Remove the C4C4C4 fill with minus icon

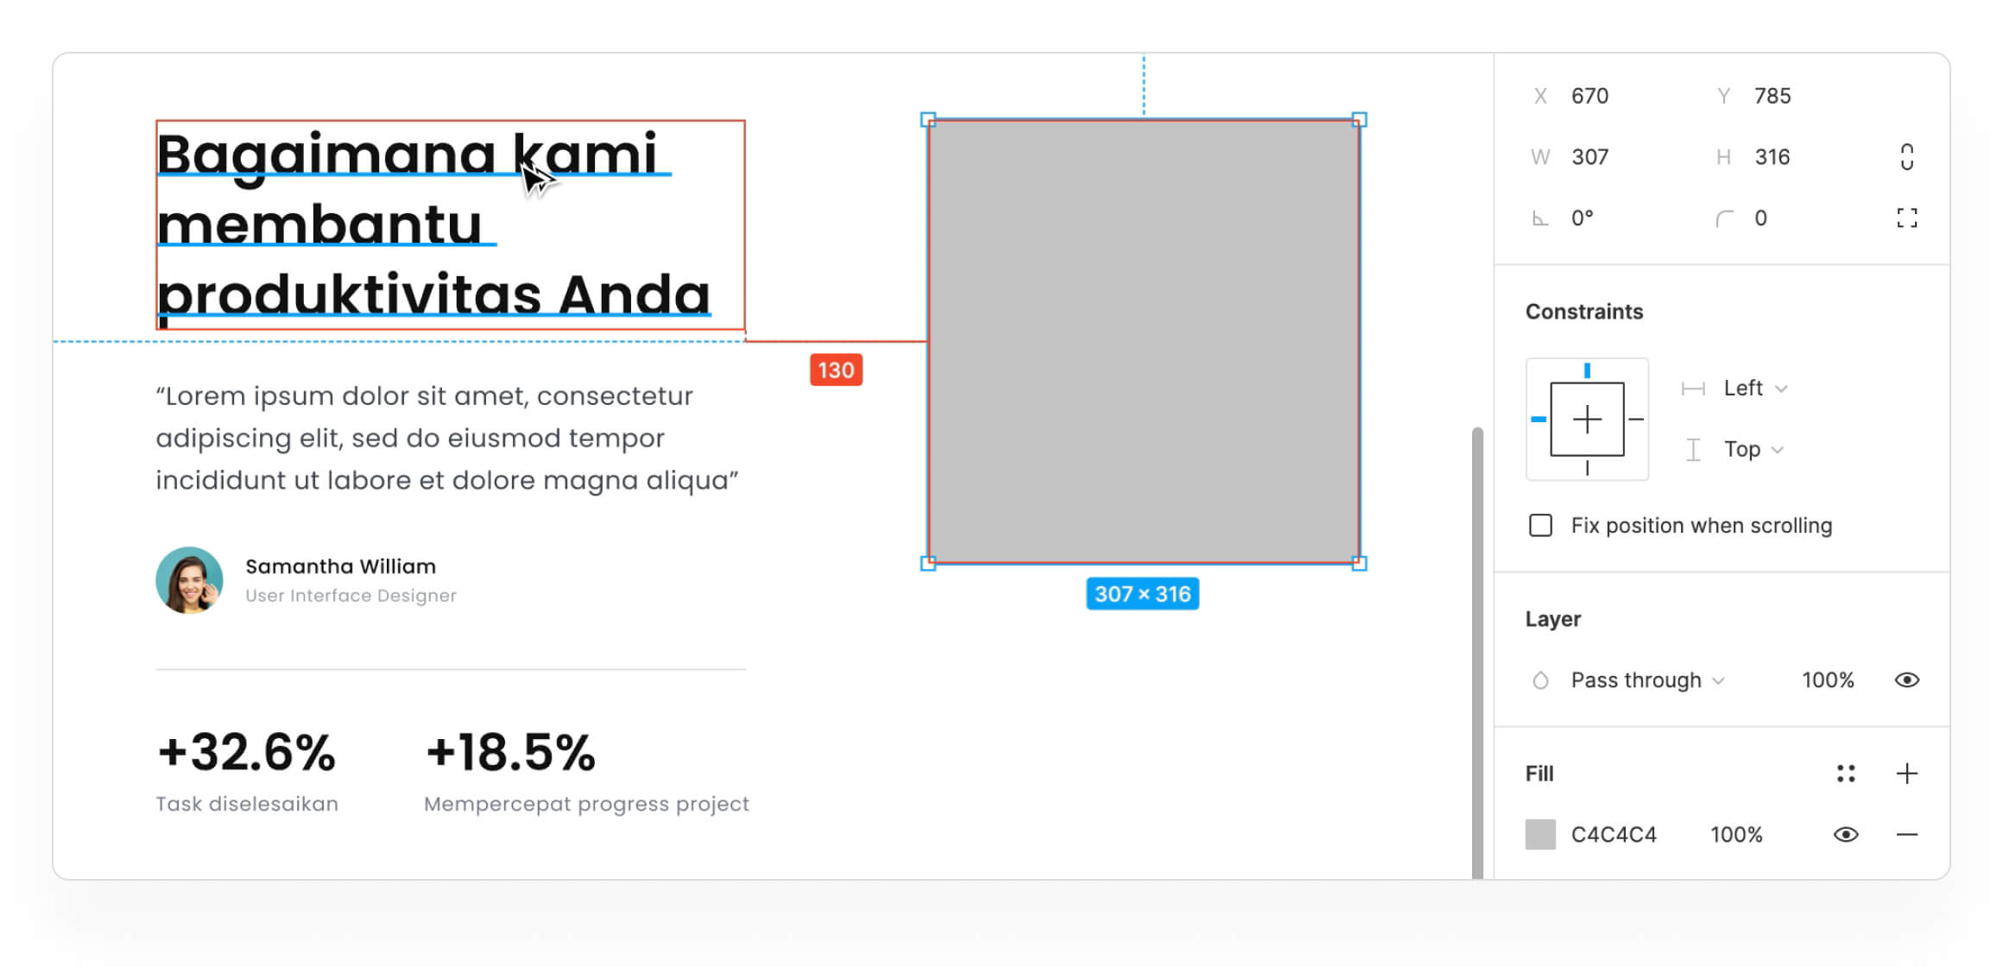[1906, 835]
